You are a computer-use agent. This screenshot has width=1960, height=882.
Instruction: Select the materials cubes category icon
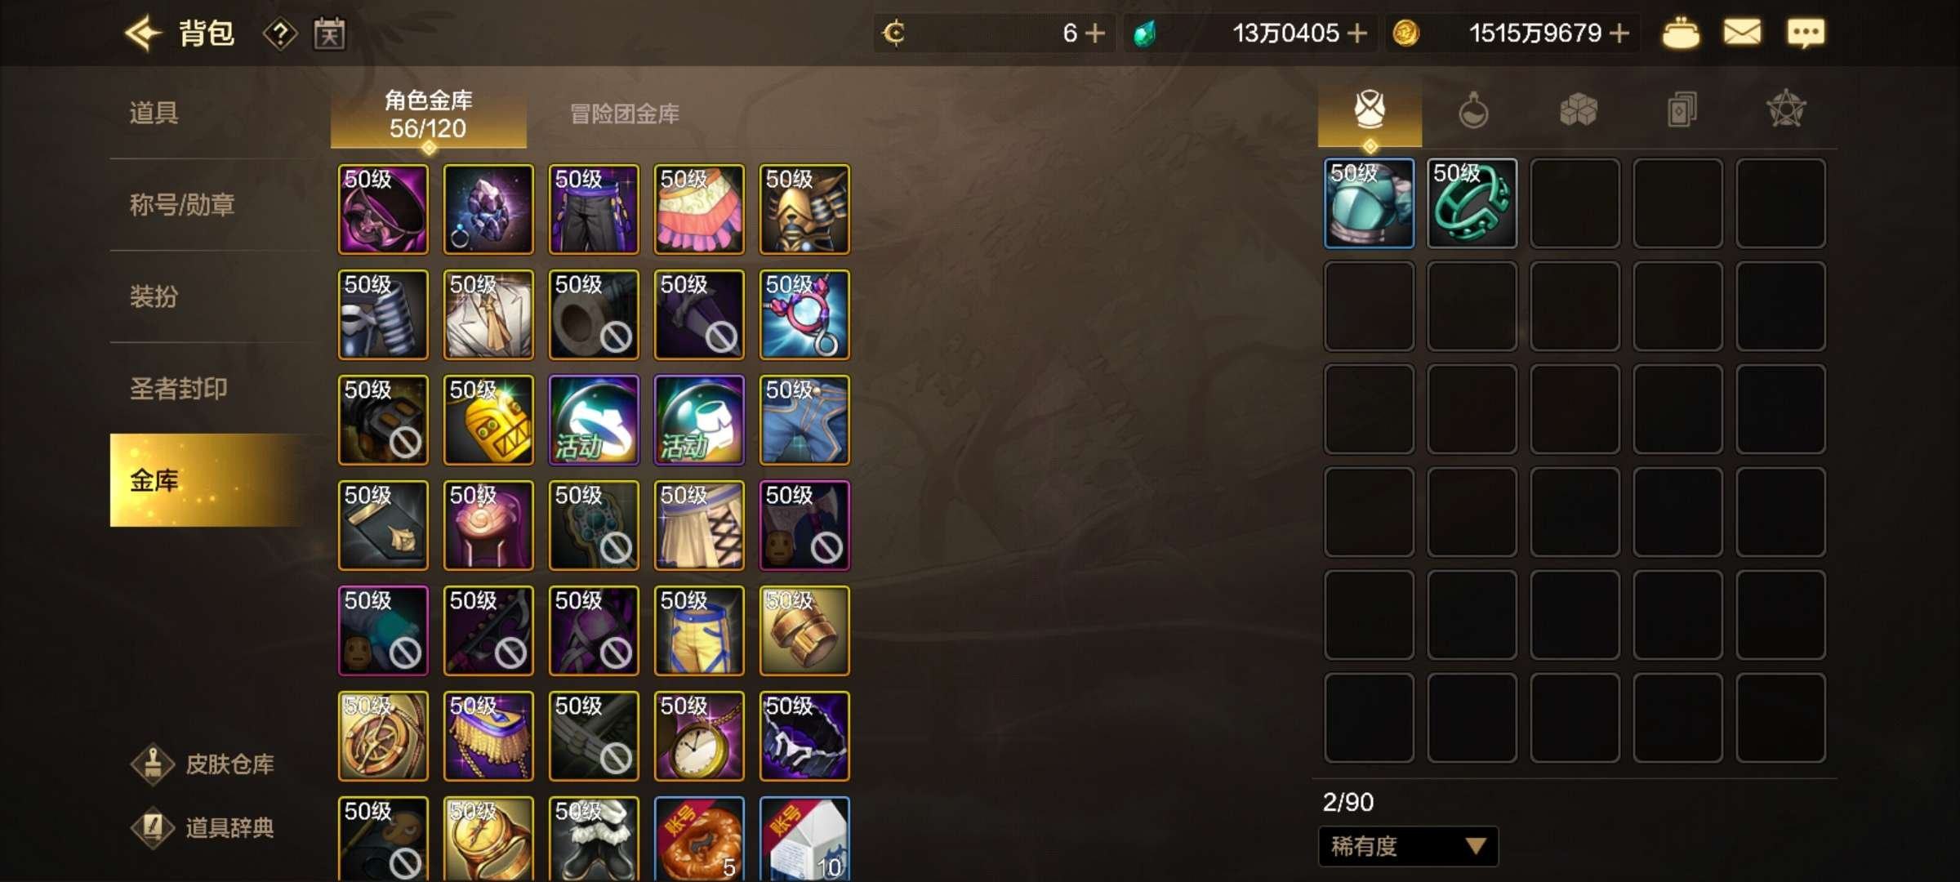coord(1578,109)
